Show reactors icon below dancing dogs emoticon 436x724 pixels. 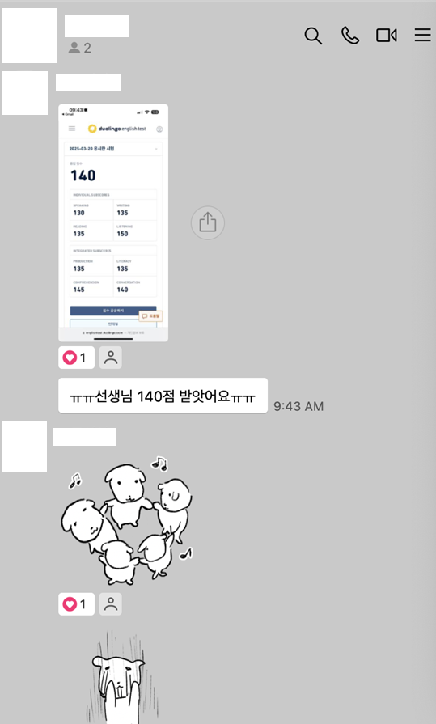click(x=111, y=604)
